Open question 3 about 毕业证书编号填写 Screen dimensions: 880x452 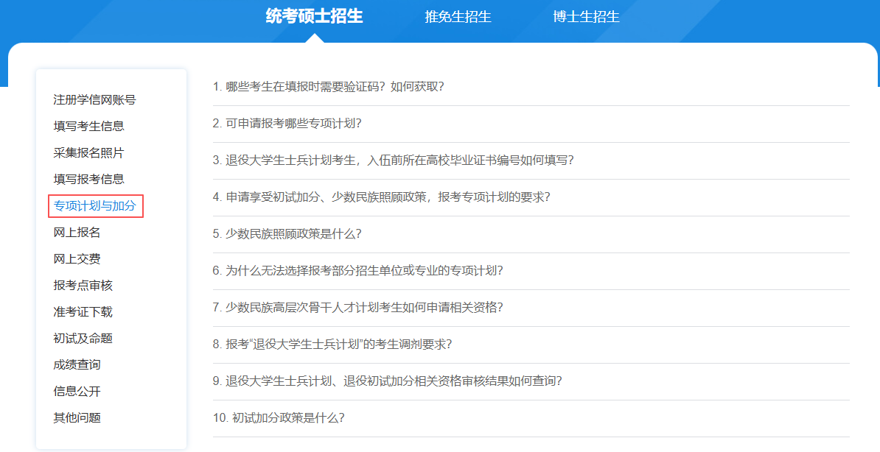pyautogui.click(x=393, y=160)
